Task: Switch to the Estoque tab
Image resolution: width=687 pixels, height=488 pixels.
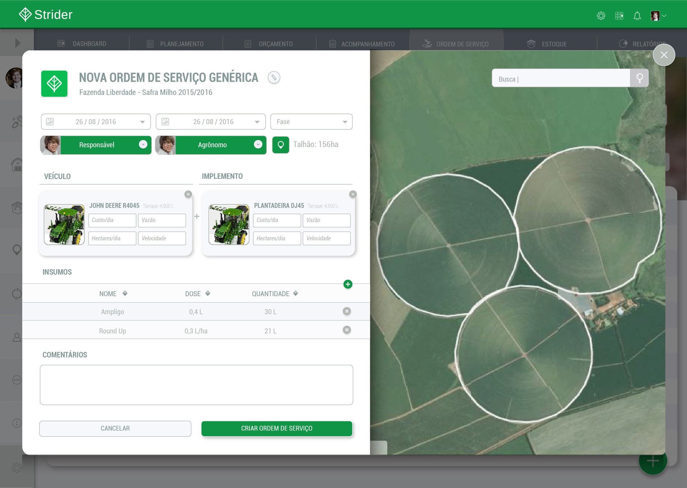Action: 547,44
